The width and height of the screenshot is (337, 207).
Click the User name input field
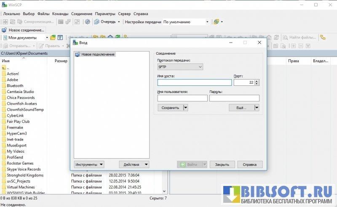click(182, 98)
